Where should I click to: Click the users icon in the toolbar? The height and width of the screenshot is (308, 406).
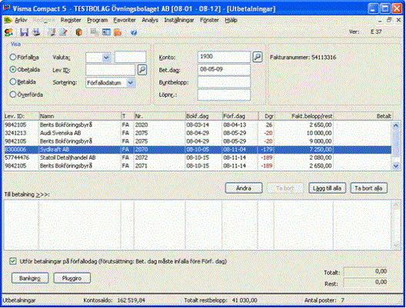pyautogui.click(x=8, y=32)
